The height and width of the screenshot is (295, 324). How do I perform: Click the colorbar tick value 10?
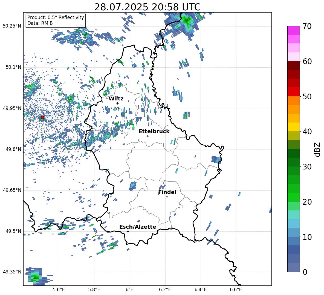pyautogui.click(x=307, y=237)
